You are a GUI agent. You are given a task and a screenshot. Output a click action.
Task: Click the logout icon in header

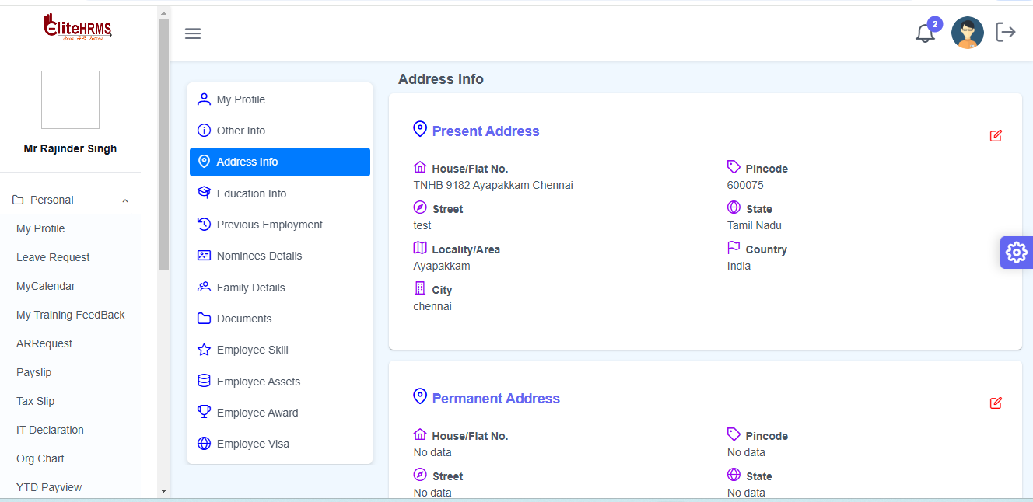(1006, 32)
